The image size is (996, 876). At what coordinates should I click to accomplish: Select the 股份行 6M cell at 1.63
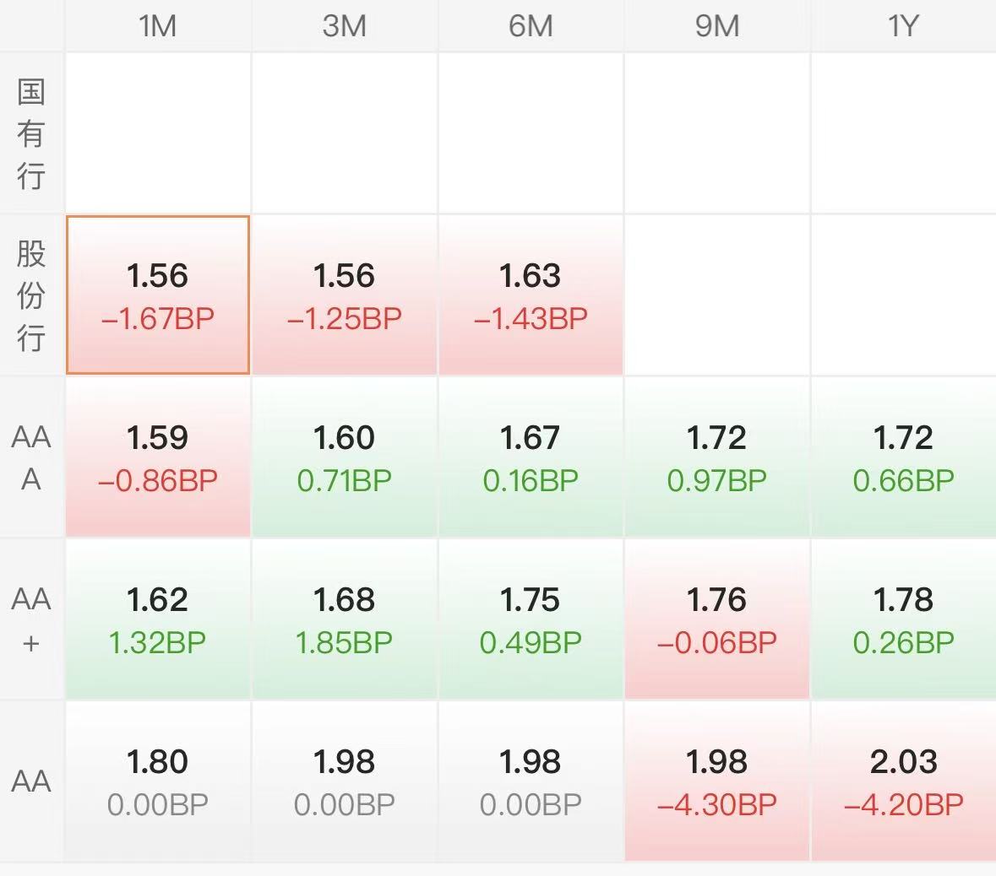point(531,295)
